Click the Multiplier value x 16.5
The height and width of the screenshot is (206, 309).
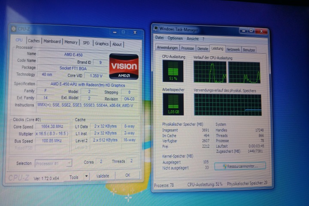(x=52, y=133)
